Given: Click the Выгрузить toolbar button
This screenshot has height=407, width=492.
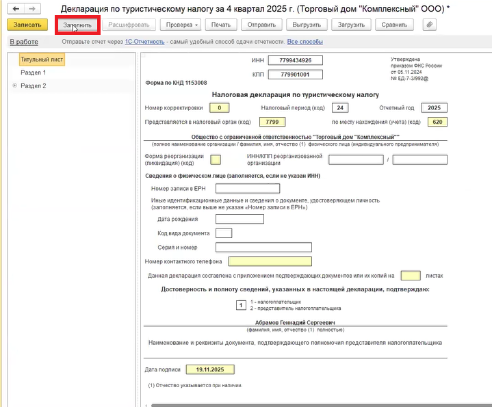Looking at the screenshot, I should pos(306,25).
